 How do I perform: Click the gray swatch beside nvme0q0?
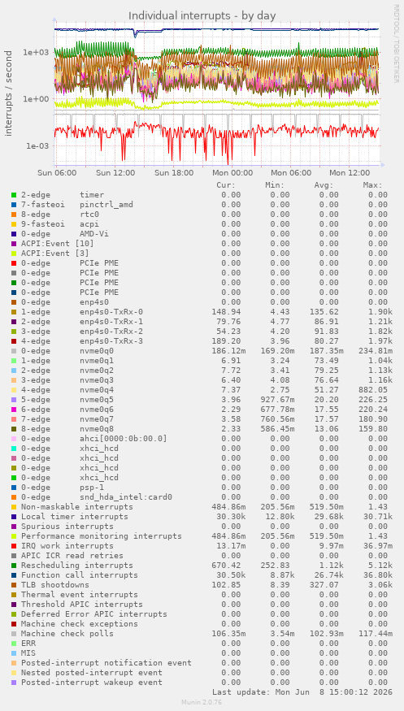(14, 351)
